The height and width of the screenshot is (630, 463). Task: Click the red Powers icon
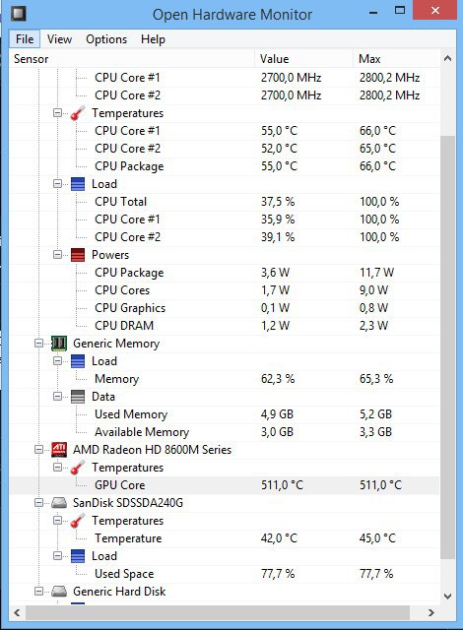click(x=78, y=255)
